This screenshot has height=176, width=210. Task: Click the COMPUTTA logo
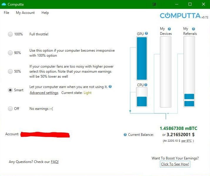point(180,16)
